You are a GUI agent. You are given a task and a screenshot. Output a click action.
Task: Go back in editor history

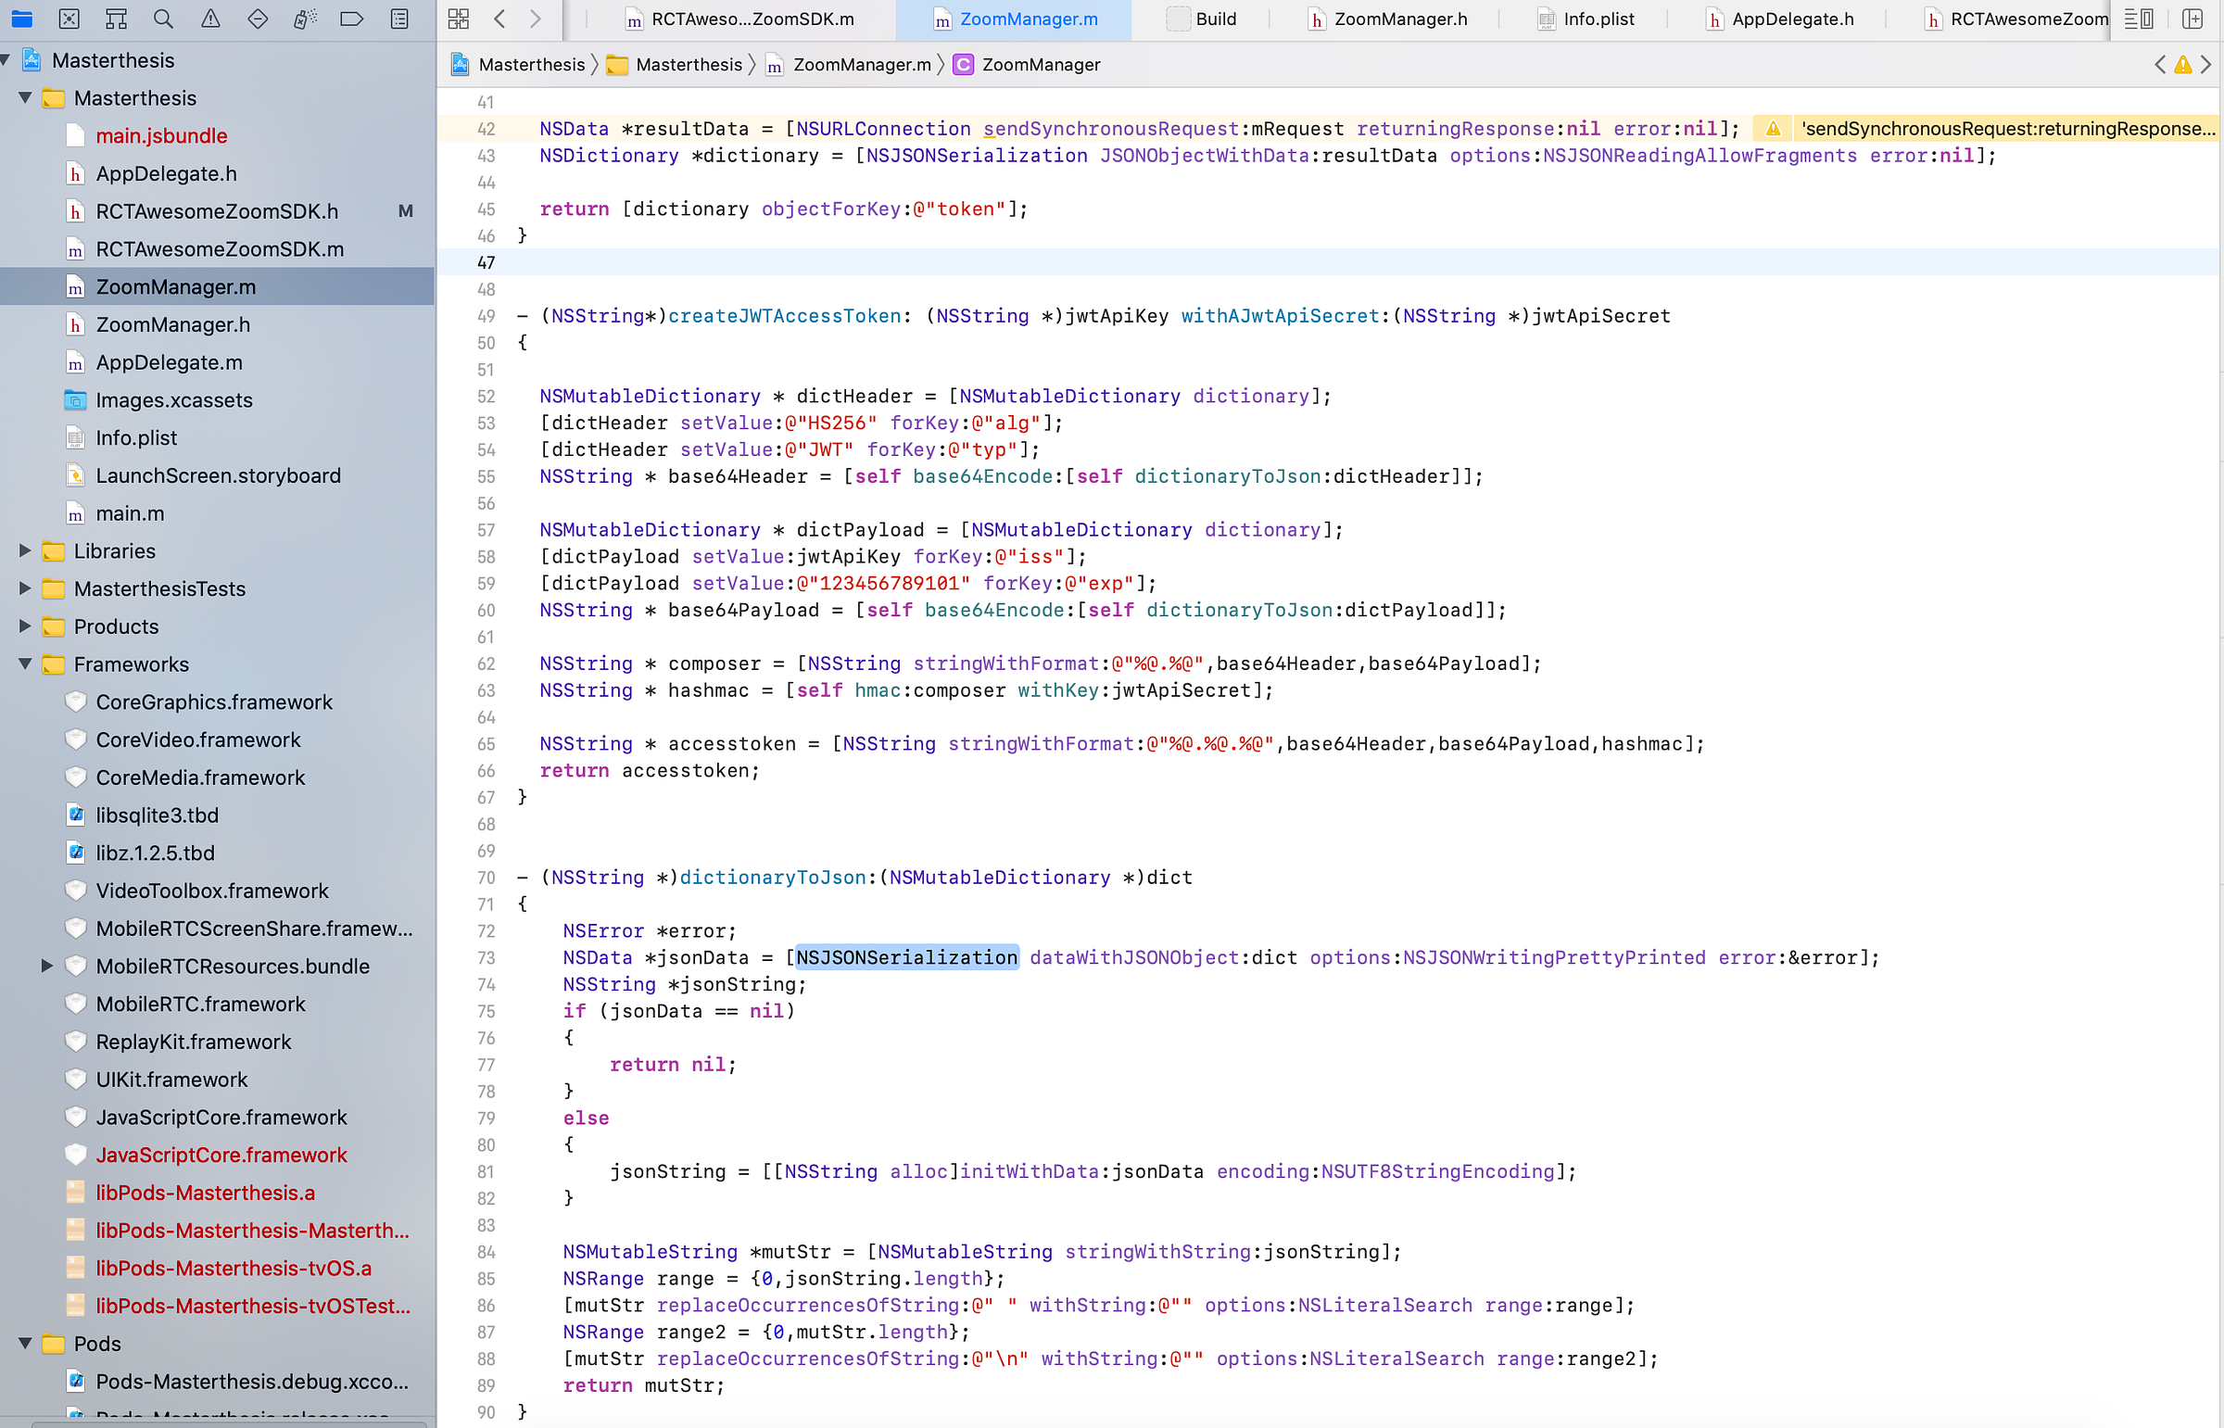[x=499, y=19]
